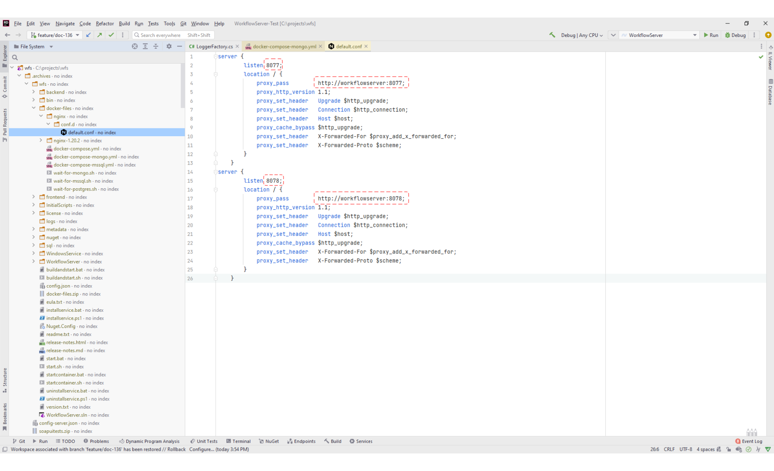
Task: Click the CRLF line separator indicator
Action: click(x=669, y=450)
